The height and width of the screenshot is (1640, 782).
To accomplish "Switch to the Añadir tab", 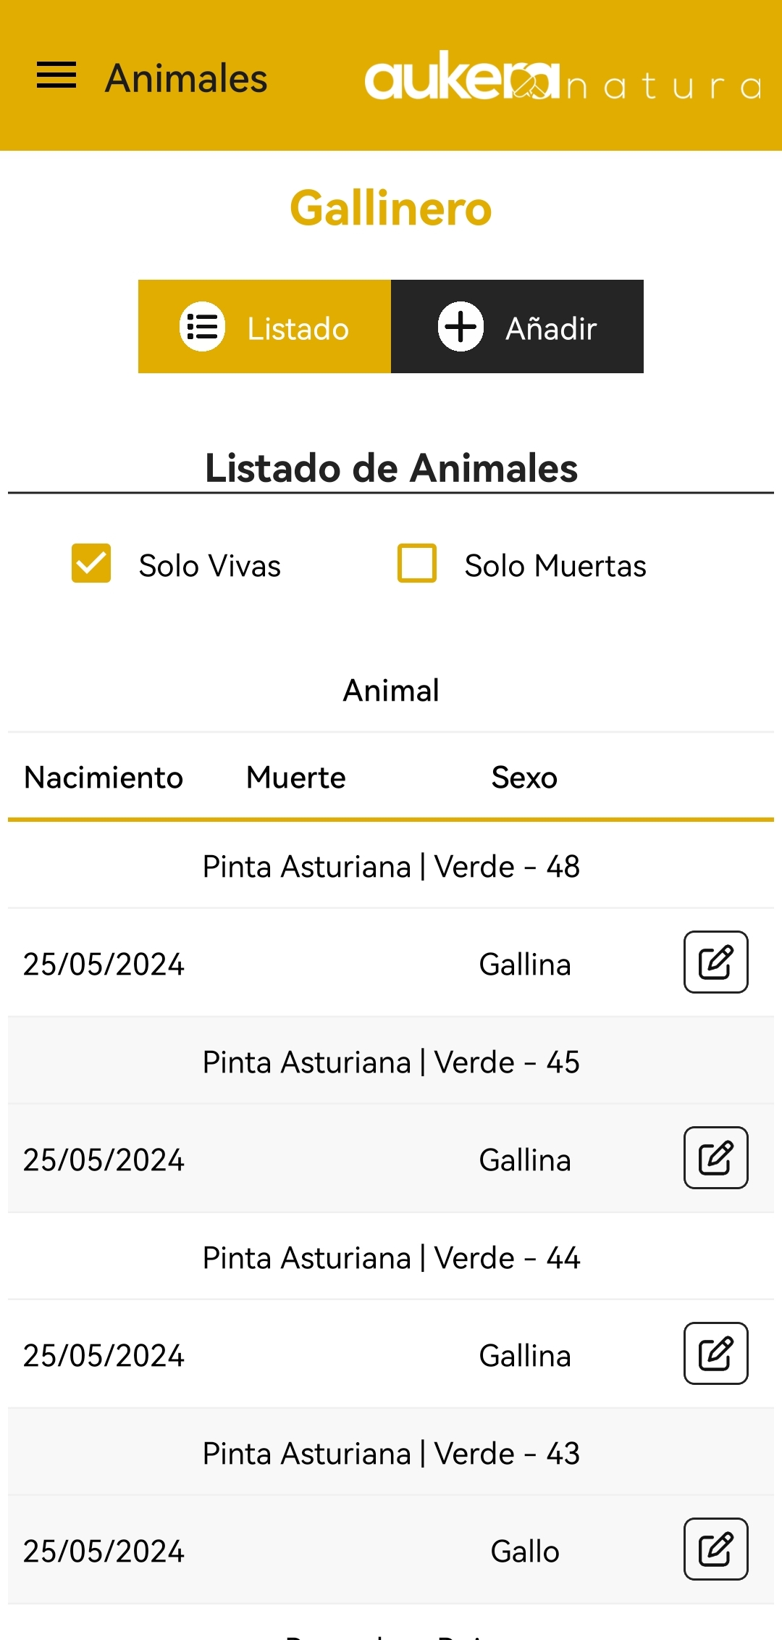I will pyautogui.click(x=517, y=327).
